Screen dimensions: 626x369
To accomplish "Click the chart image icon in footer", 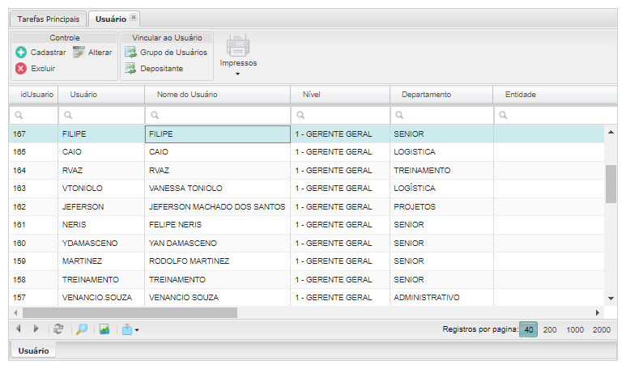I will point(104,329).
